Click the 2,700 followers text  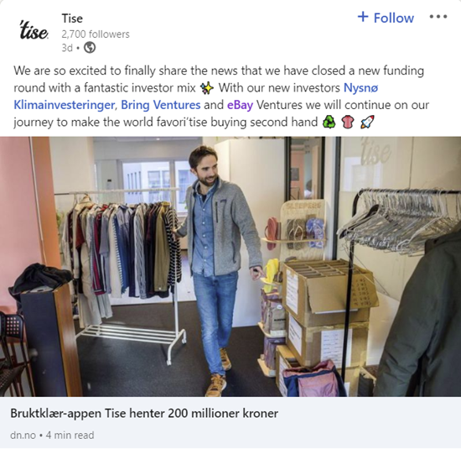96,34
